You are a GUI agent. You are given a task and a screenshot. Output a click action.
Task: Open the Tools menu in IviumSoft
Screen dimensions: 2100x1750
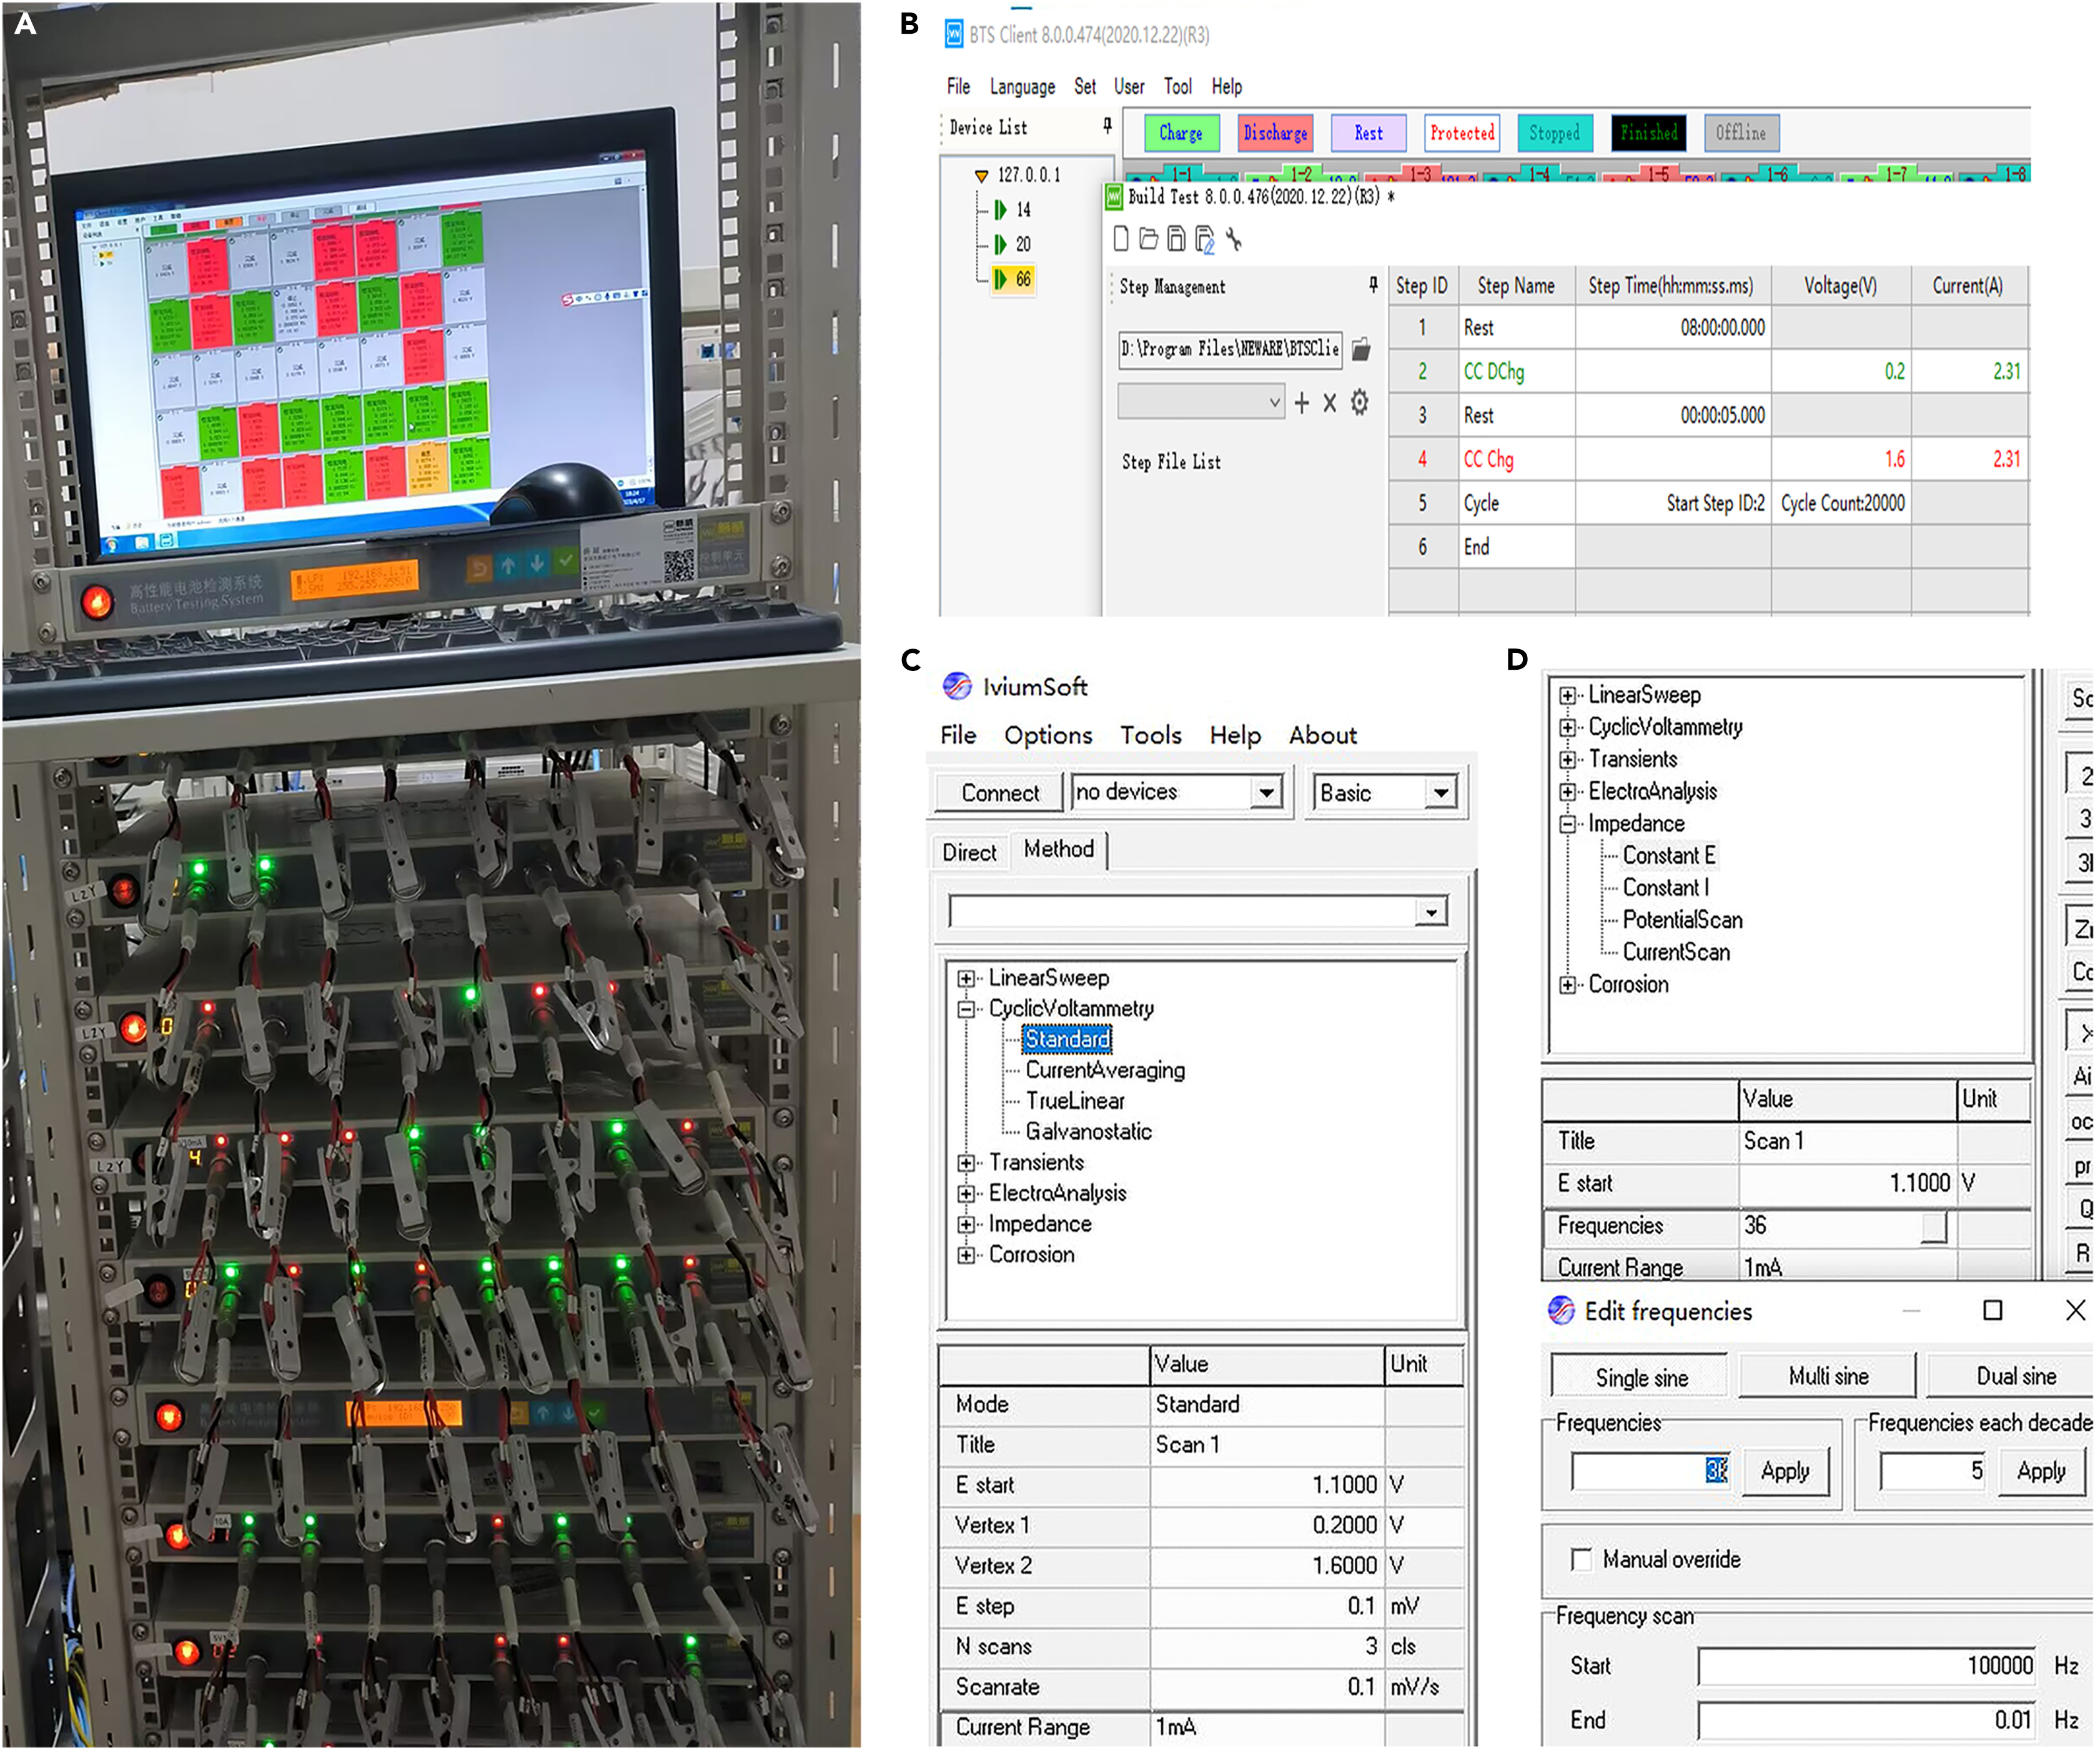point(1150,735)
